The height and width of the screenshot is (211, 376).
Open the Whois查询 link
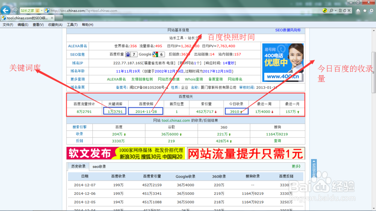click(194, 79)
